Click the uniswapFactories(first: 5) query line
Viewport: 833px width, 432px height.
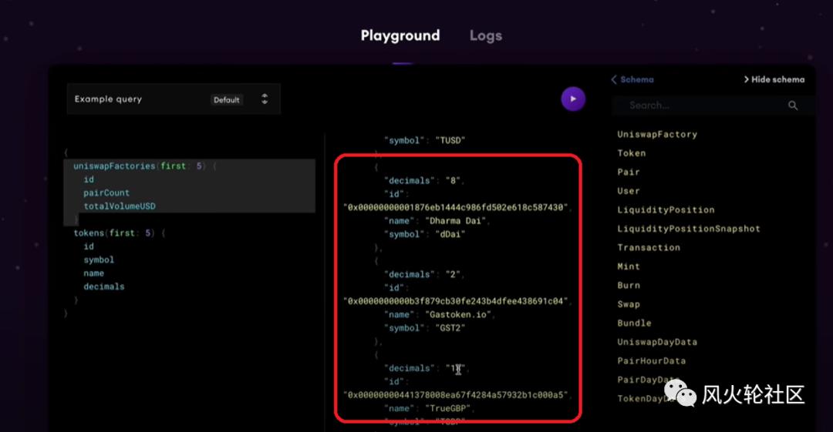[x=145, y=166]
